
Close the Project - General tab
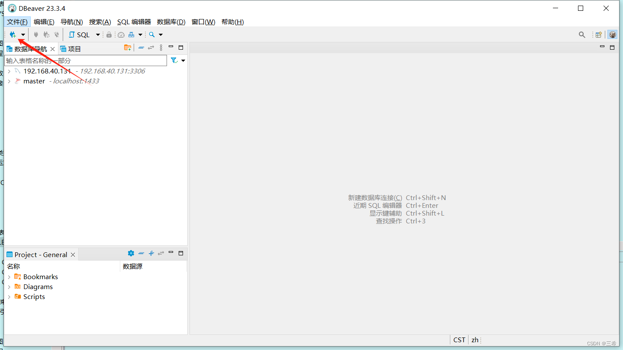(73, 255)
